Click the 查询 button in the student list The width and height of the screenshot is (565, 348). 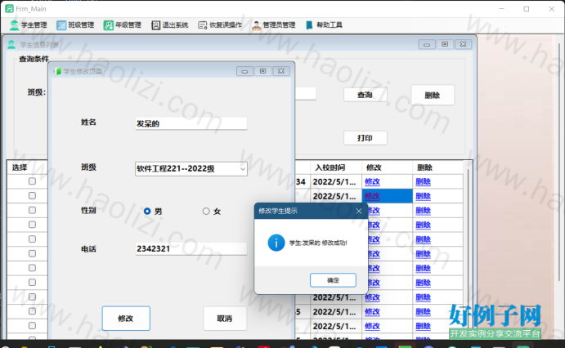click(365, 95)
